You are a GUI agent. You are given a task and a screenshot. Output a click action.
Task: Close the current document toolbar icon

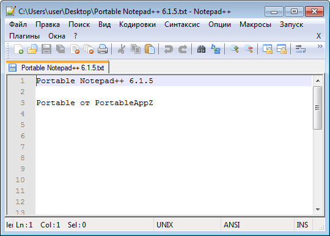[75, 50]
